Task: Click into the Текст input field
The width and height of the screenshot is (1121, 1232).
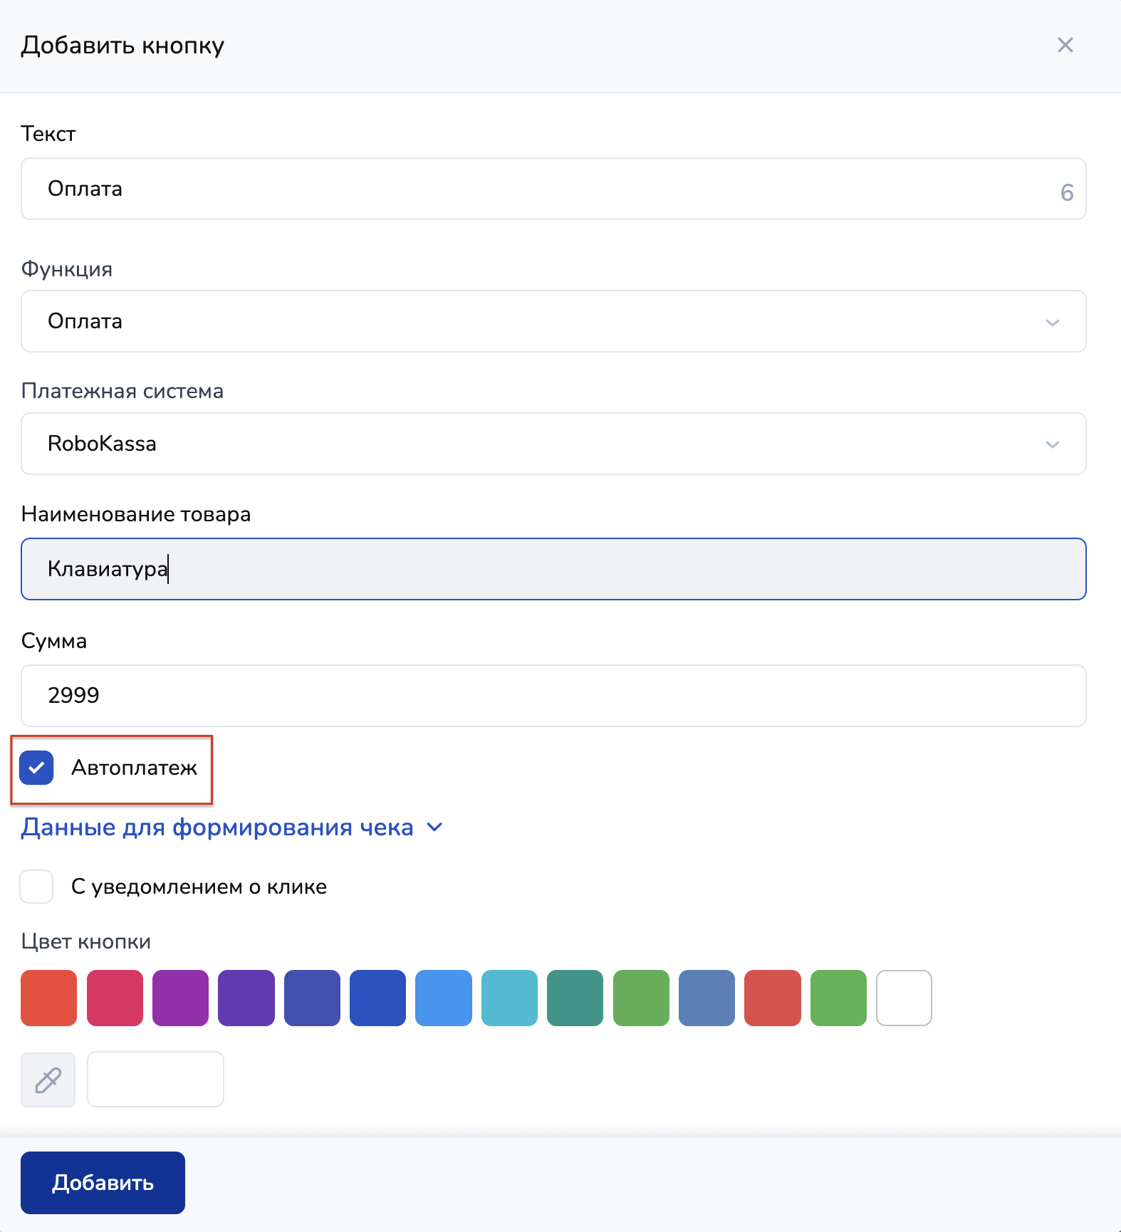Action: click(x=553, y=189)
